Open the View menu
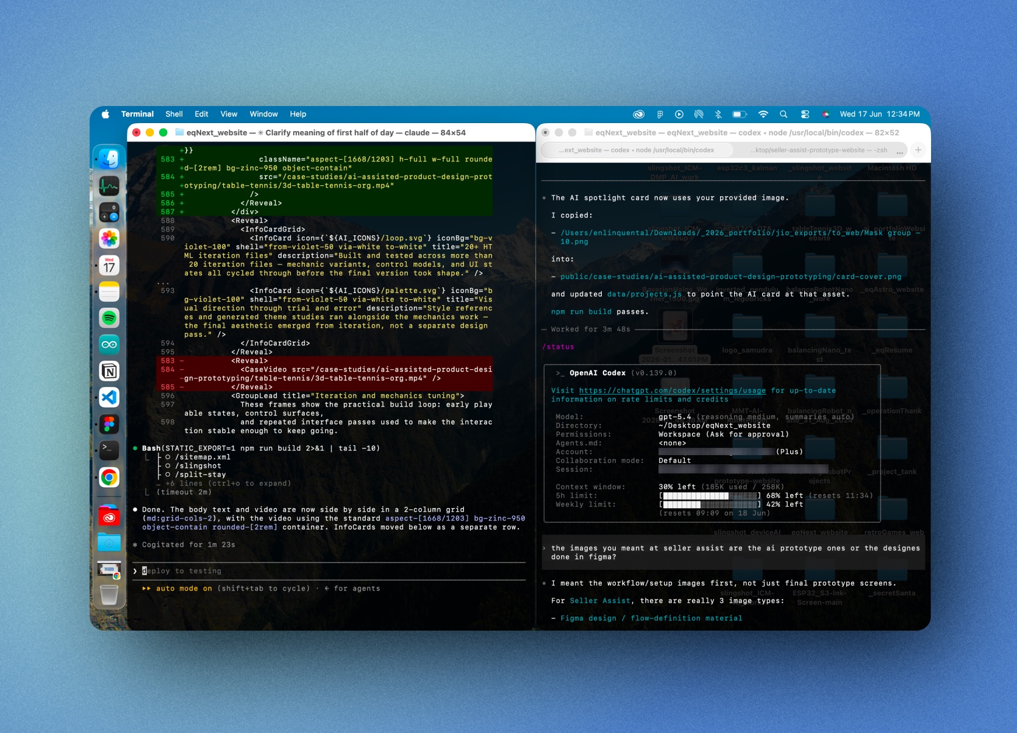 pyautogui.click(x=229, y=114)
